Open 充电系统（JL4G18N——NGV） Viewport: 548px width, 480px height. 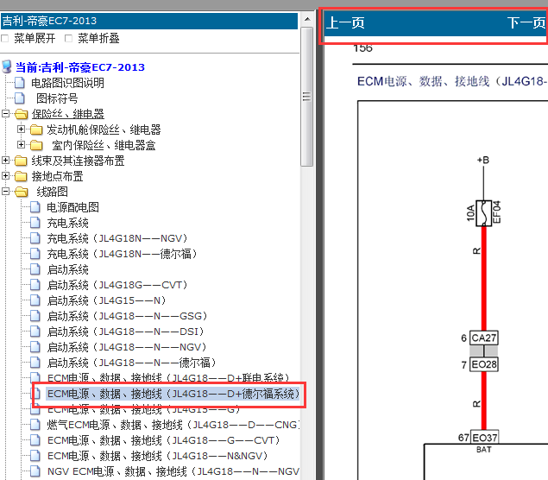tap(117, 238)
